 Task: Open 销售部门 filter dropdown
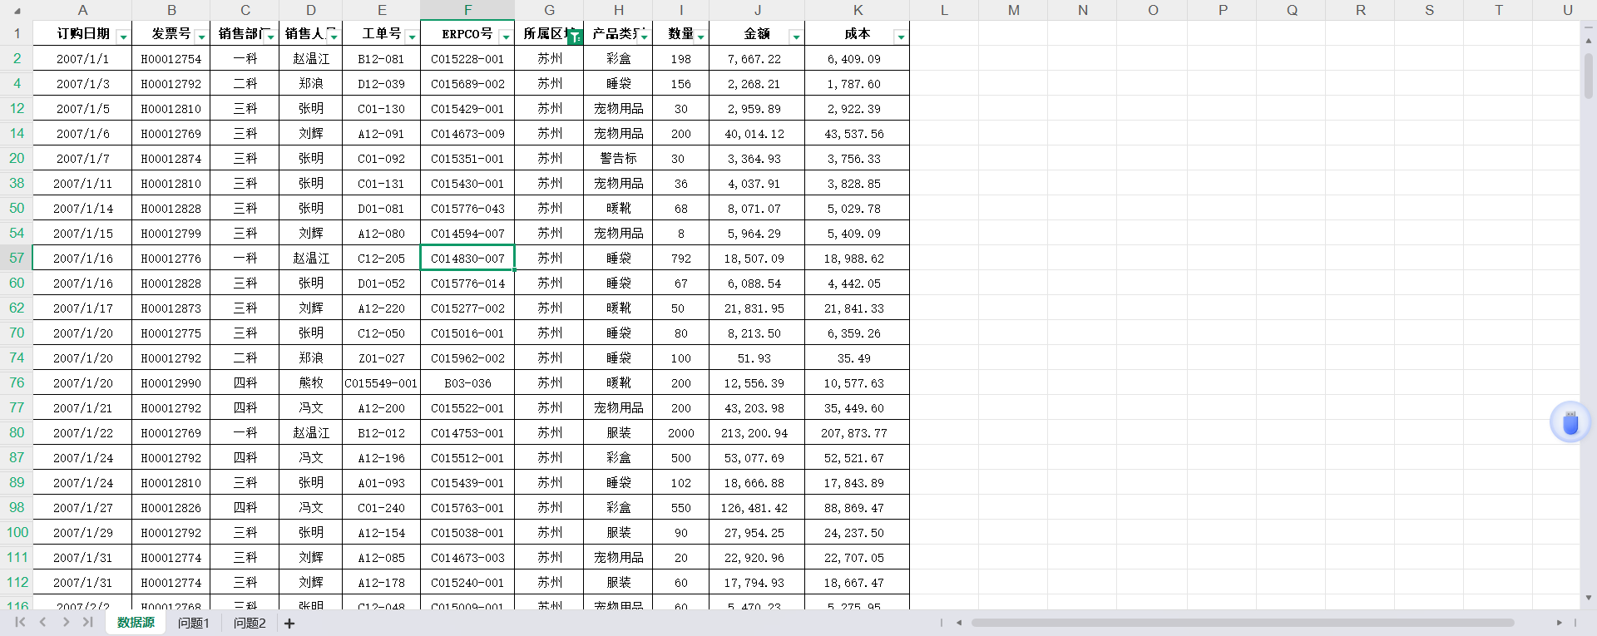[271, 37]
